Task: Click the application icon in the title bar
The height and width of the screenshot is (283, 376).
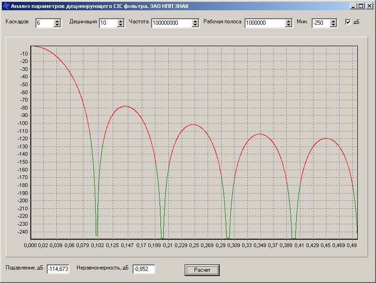Action: [6, 6]
